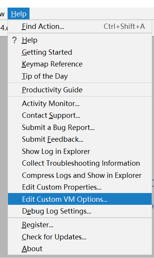The image size is (154, 258).
Task: Open Debug Log Settings...
Action: pos(80,211)
